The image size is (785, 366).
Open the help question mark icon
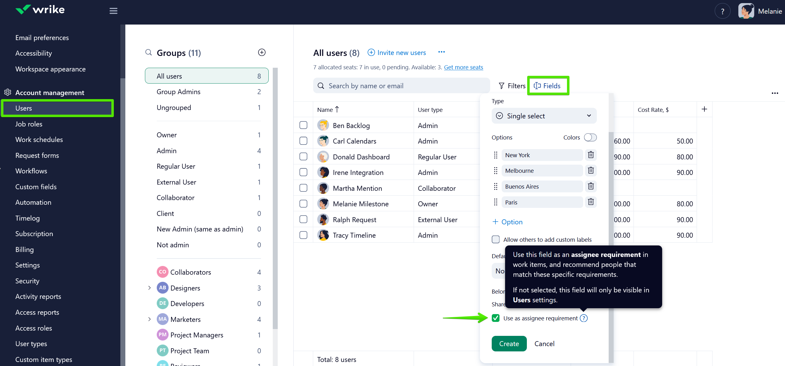click(722, 11)
